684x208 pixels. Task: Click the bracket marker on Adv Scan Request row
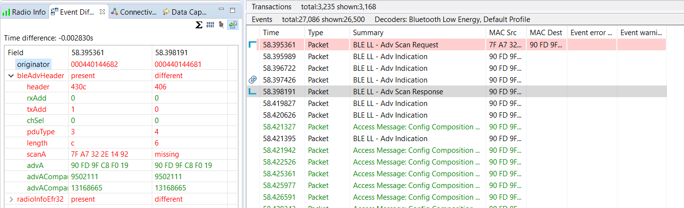point(253,44)
